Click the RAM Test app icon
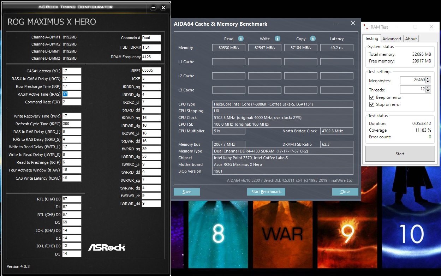The image size is (441, 276). (366, 27)
